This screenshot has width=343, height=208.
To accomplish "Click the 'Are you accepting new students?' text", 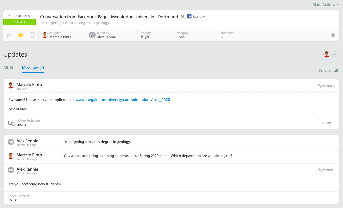I will (x=35, y=184).
